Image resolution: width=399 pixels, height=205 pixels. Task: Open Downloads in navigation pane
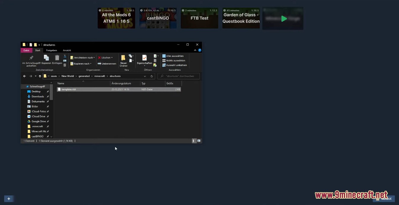click(x=38, y=96)
